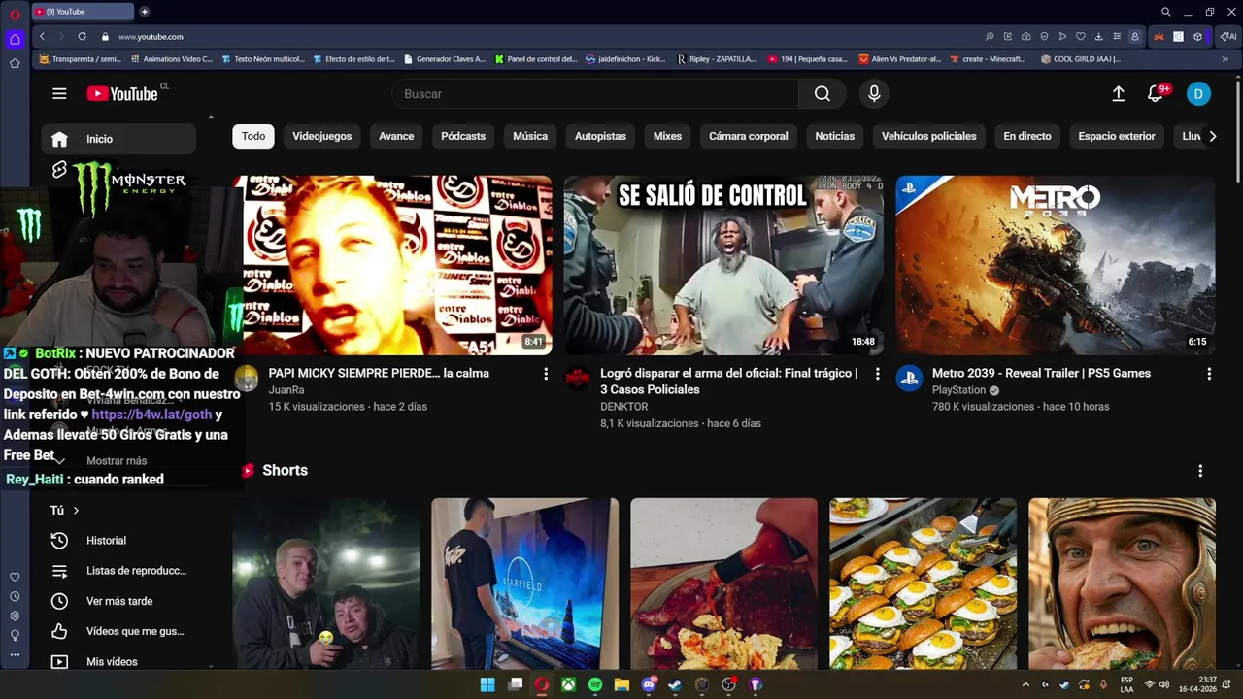The image size is (1243, 699).
Task: Open the Shorts section options menu
Action: click(1200, 471)
